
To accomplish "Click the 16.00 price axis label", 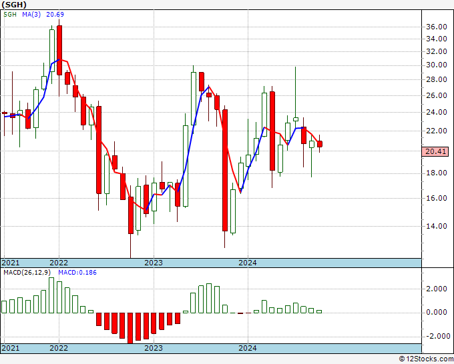I will click(x=437, y=198).
